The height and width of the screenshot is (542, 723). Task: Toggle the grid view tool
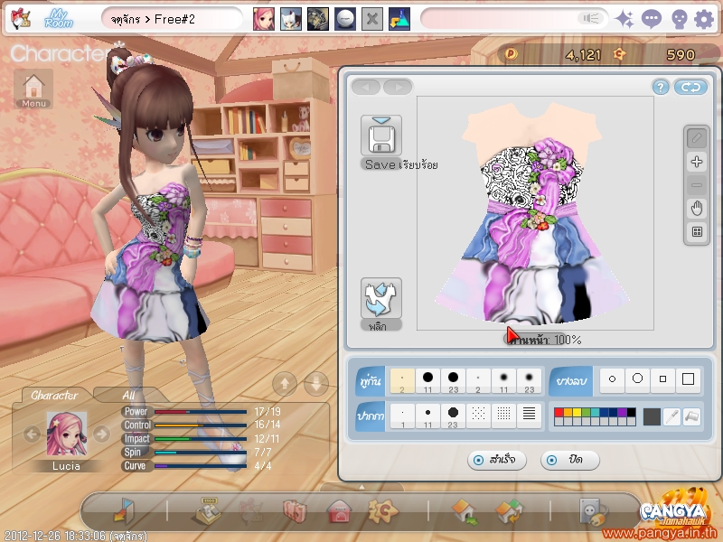pyautogui.click(x=697, y=232)
